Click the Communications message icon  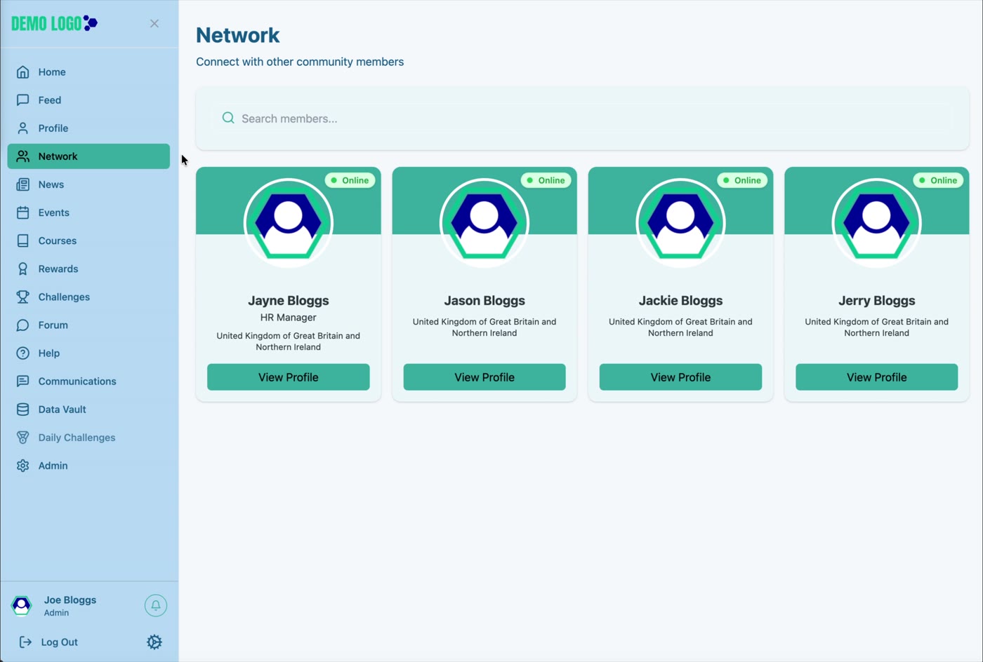click(23, 381)
